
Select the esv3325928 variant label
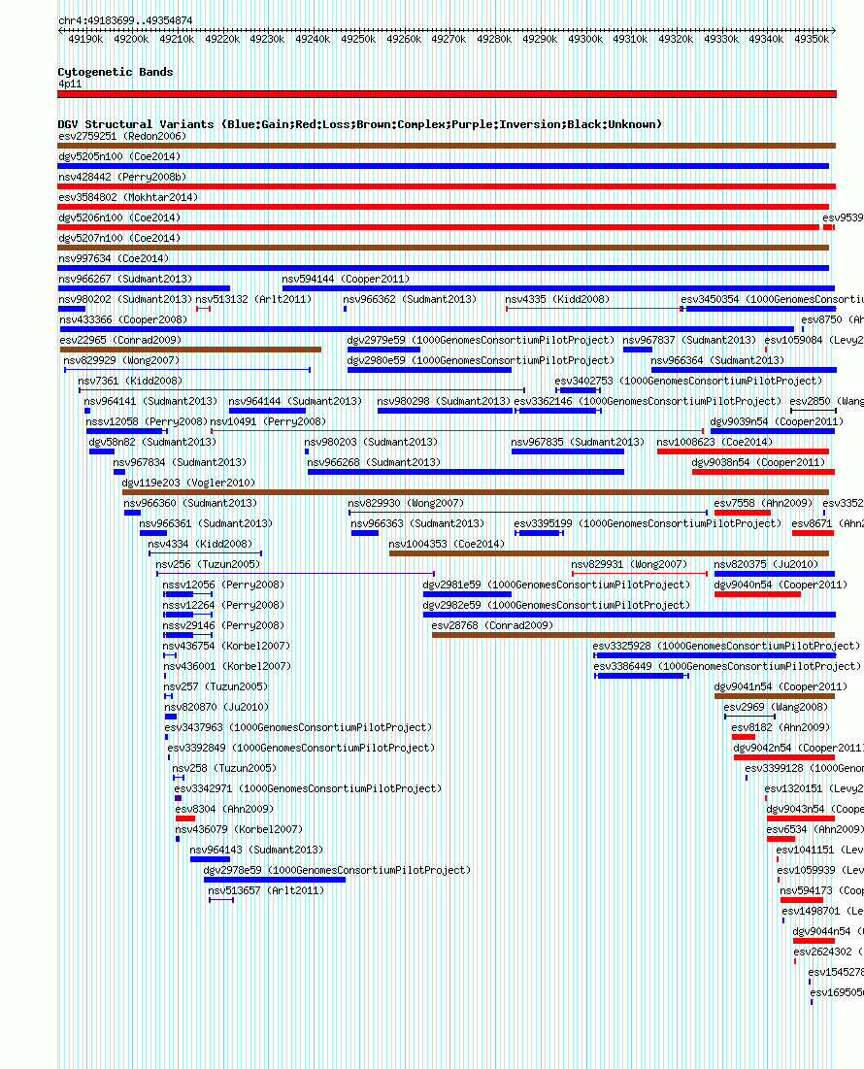pos(726,648)
